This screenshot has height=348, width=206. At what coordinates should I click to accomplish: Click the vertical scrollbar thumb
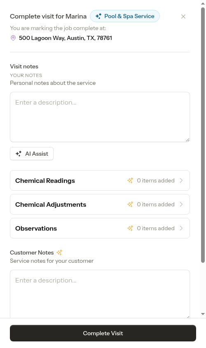[203, 135]
